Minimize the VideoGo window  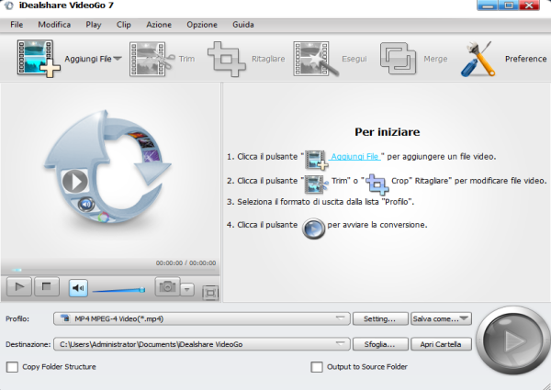(487, 5)
